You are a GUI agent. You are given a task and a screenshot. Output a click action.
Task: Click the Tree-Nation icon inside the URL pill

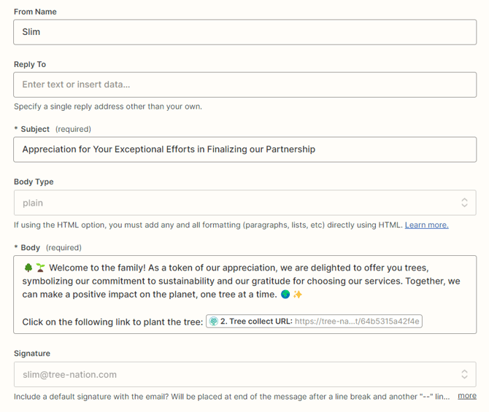pos(214,322)
